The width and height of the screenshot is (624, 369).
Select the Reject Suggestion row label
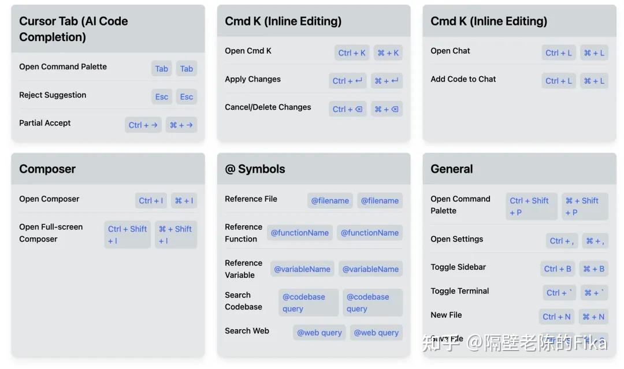click(x=53, y=95)
